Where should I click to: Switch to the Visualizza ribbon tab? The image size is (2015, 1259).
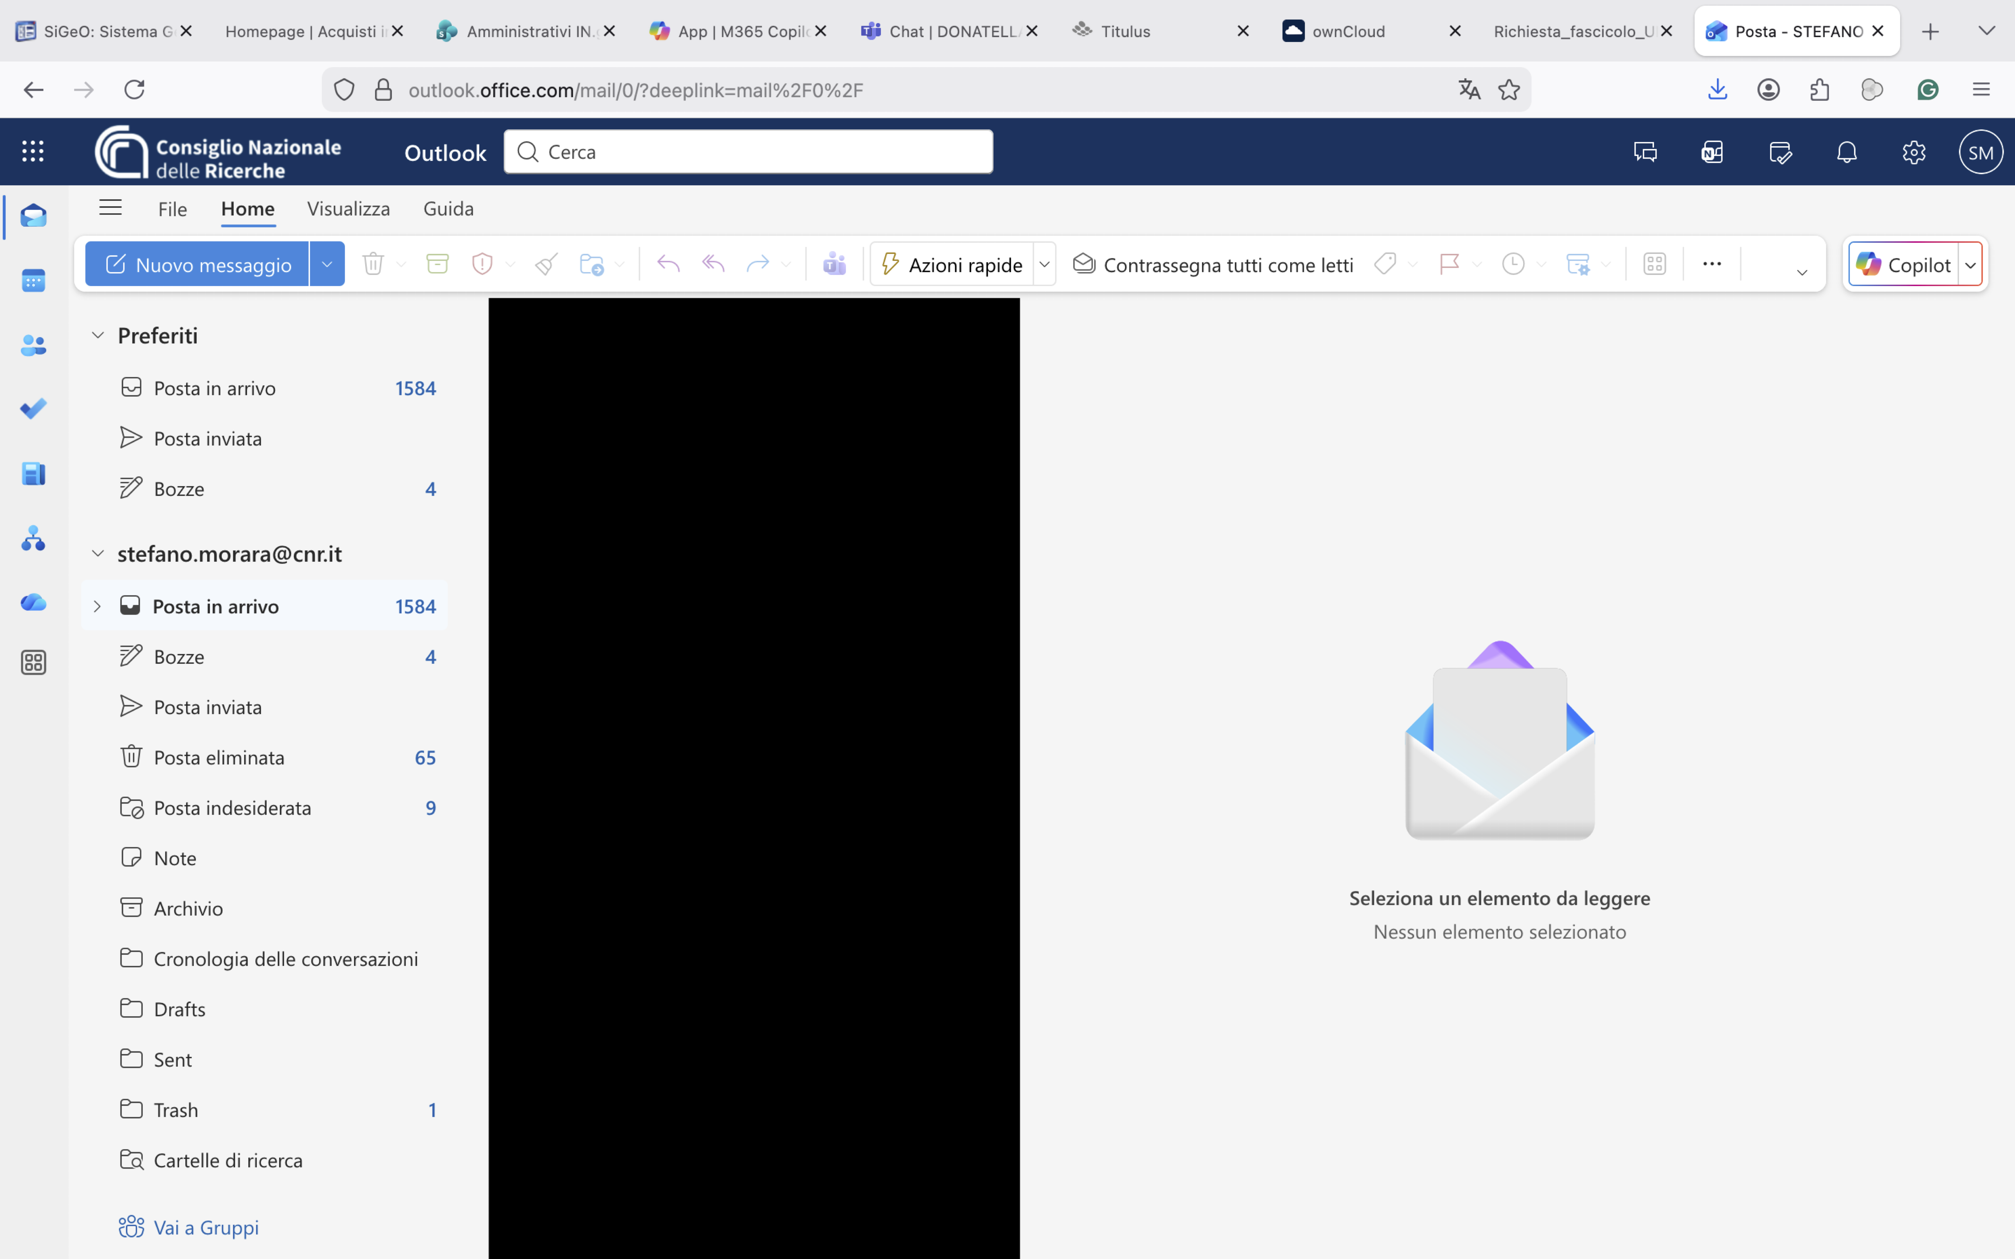pyautogui.click(x=348, y=208)
